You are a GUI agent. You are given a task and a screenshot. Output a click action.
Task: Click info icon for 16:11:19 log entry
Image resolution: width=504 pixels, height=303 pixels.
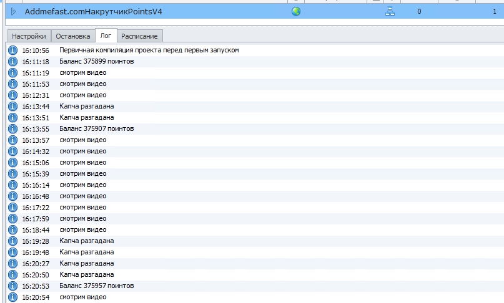point(12,72)
